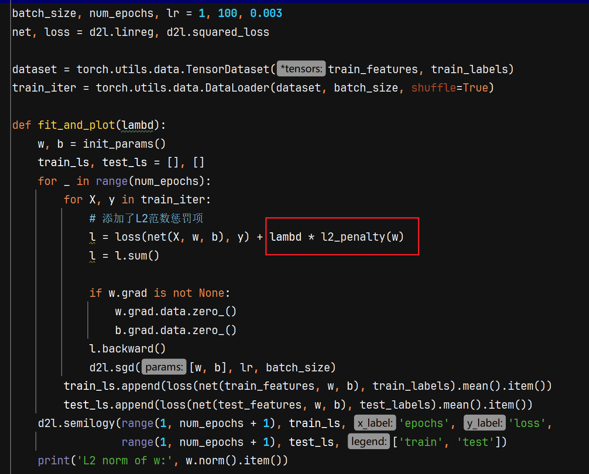Click the d2l.sgd function call

pos(112,368)
